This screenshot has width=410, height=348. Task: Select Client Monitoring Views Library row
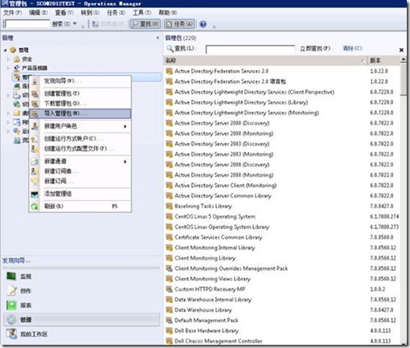tap(281, 279)
